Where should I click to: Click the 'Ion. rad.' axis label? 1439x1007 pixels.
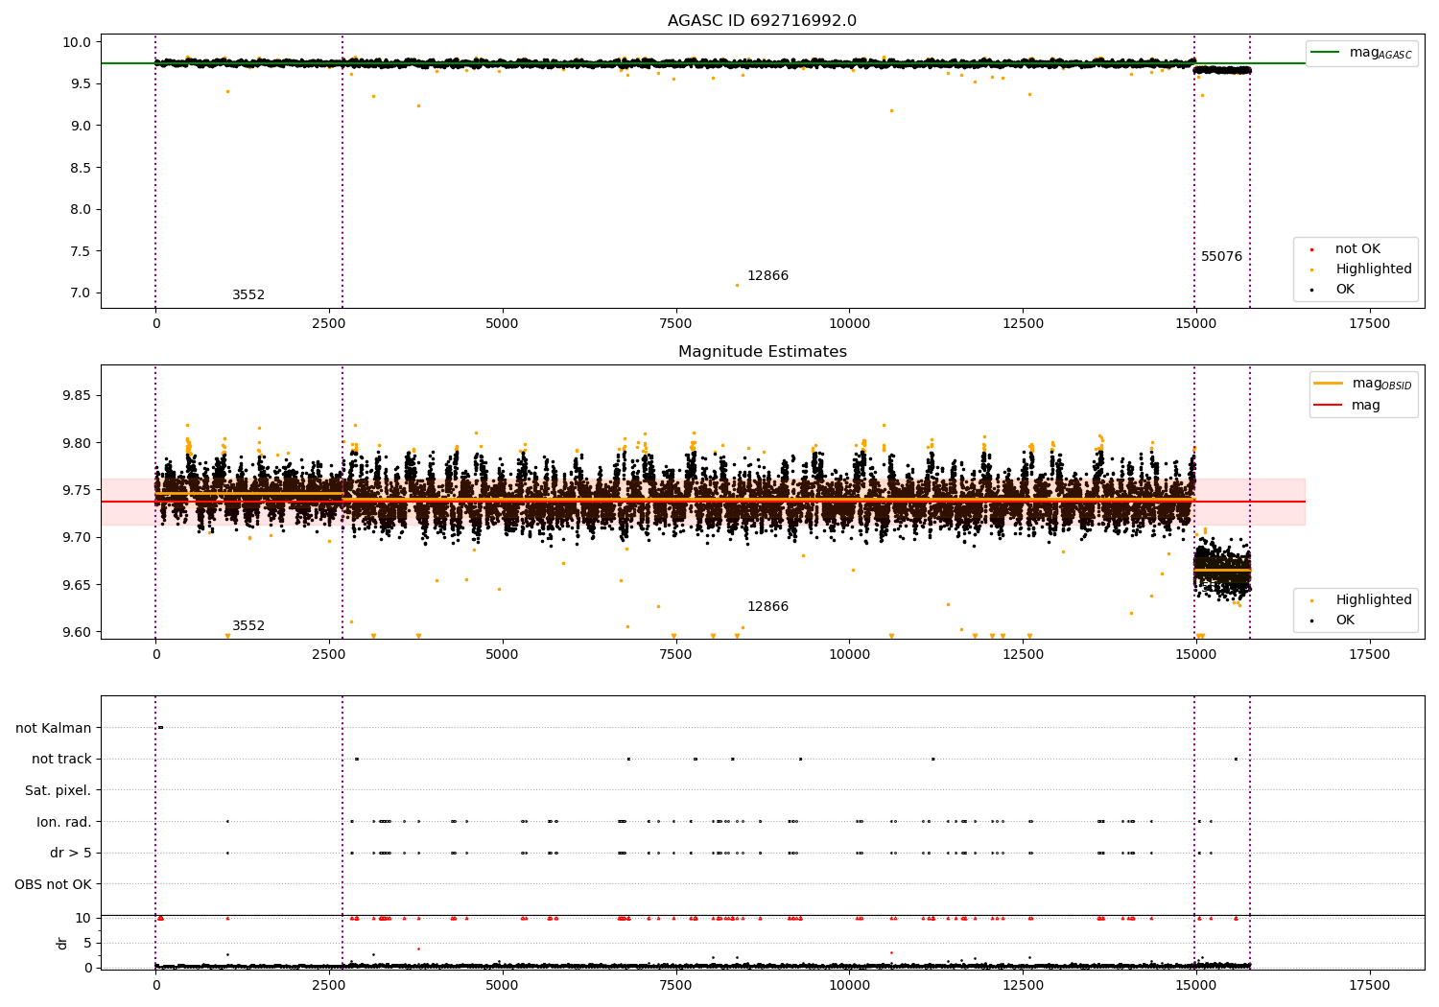point(64,822)
